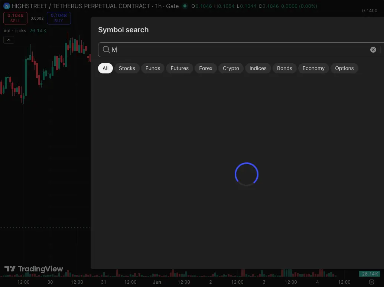Click the Vol · Ticks indicator label
384x287 pixels.
pyautogui.click(x=15, y=30)
